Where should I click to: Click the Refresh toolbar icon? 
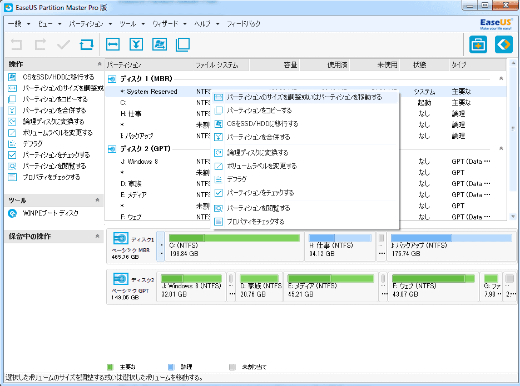click(87, 44)
